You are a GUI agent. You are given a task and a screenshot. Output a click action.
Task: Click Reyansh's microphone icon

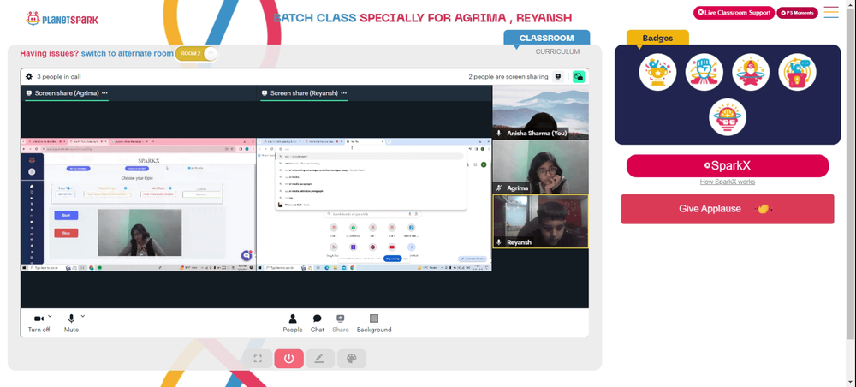(x=498, y=242)
